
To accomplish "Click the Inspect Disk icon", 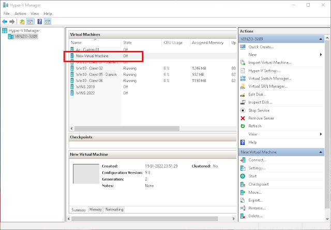I will (243, 102).
